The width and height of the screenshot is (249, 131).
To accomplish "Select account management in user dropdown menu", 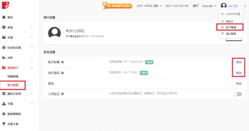I will point(230,27).
